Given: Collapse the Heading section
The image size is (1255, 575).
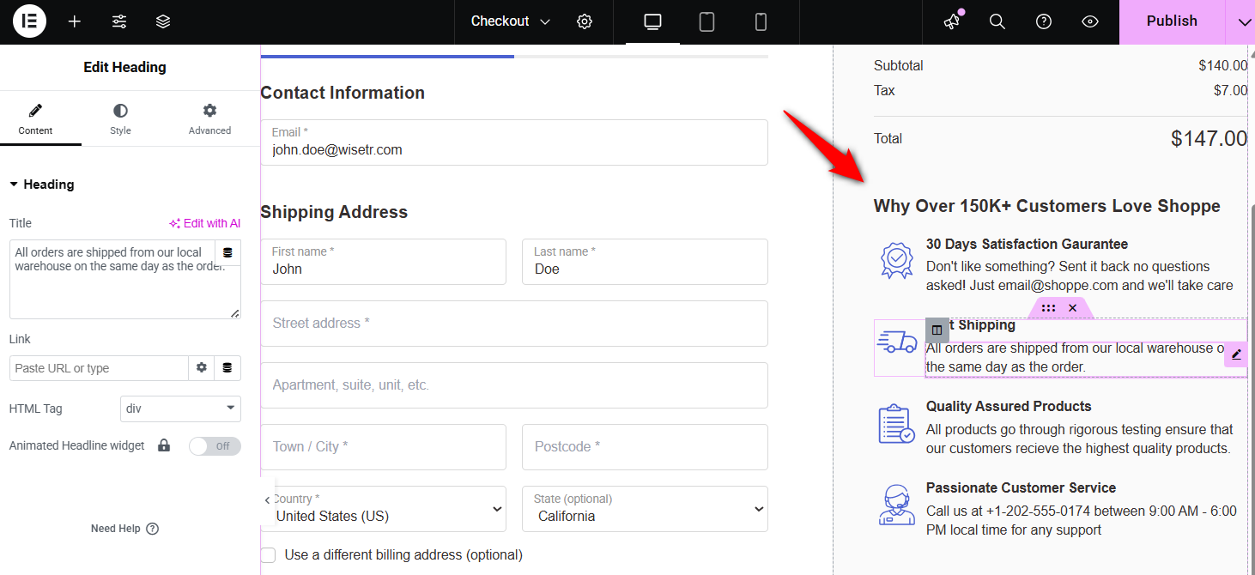Looking at the screenshot, I should pyautogui.click(x=41, y=185).
